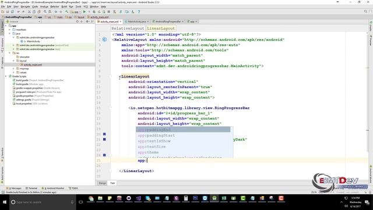Click the color swatch on line 24 gutter
Screen dimensions: 373x210
pos(104,155)
